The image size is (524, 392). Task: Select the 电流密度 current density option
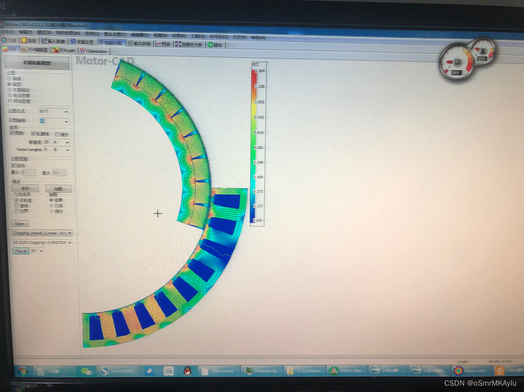coord(10,95)
